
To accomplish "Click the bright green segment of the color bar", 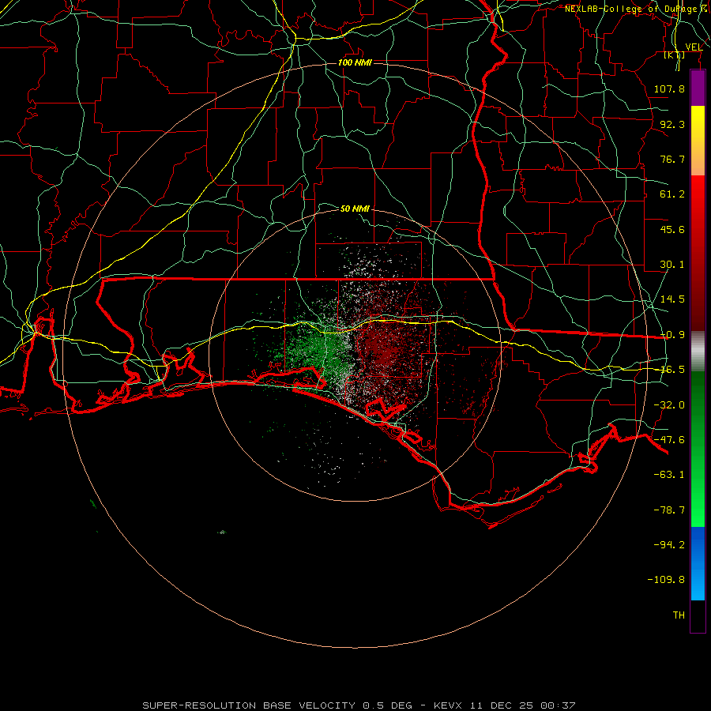I will [x=698, y=490].
